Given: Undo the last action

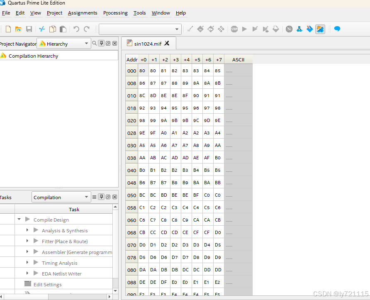Looking at the screenshot, I should tap(76, 29).
